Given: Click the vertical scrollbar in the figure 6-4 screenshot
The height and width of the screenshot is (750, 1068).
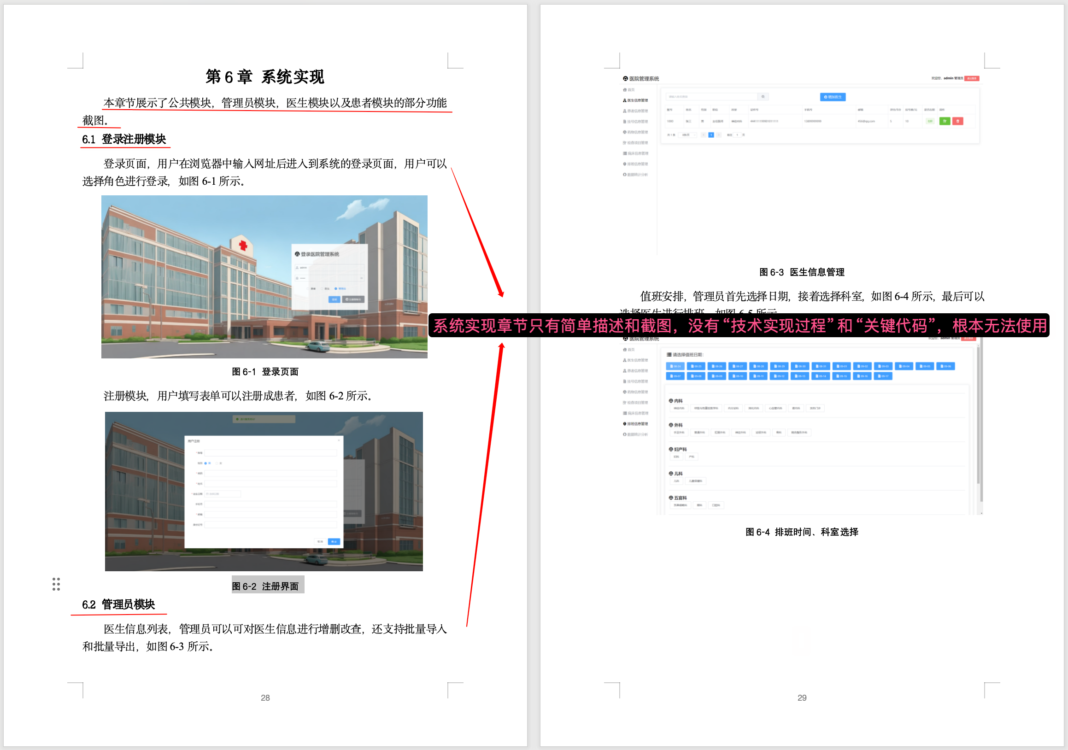Looking at the screenshot, I should coord(979,418).
